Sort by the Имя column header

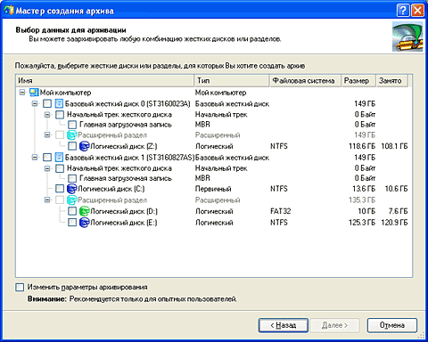pos(104,81)
